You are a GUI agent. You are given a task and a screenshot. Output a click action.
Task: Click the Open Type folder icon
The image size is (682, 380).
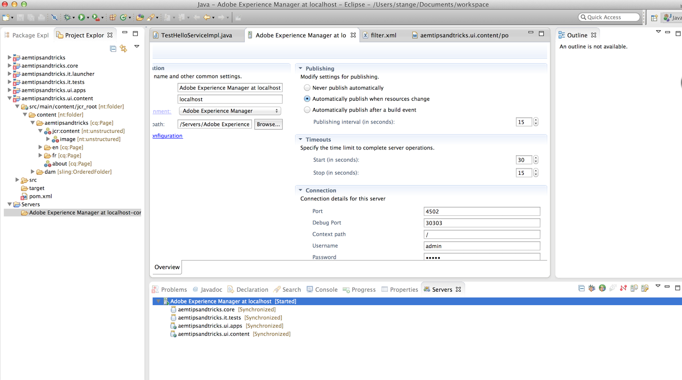[x=140, y=17]
